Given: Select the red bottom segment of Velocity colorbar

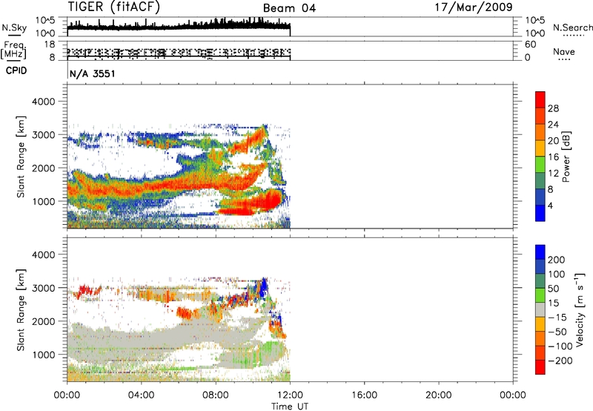Looking at the screenshot, I should (x=540, y=367).
